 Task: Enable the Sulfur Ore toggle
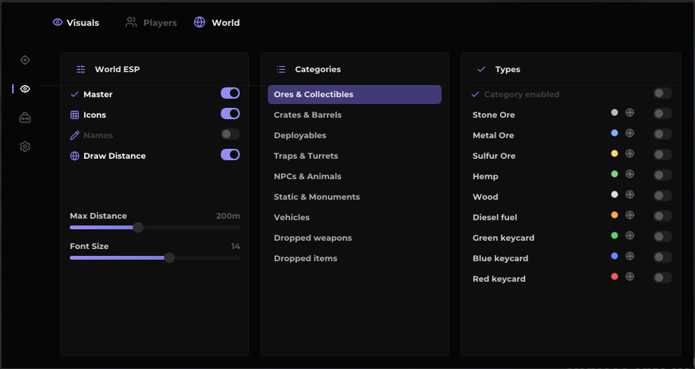click(x=662, y=154)
